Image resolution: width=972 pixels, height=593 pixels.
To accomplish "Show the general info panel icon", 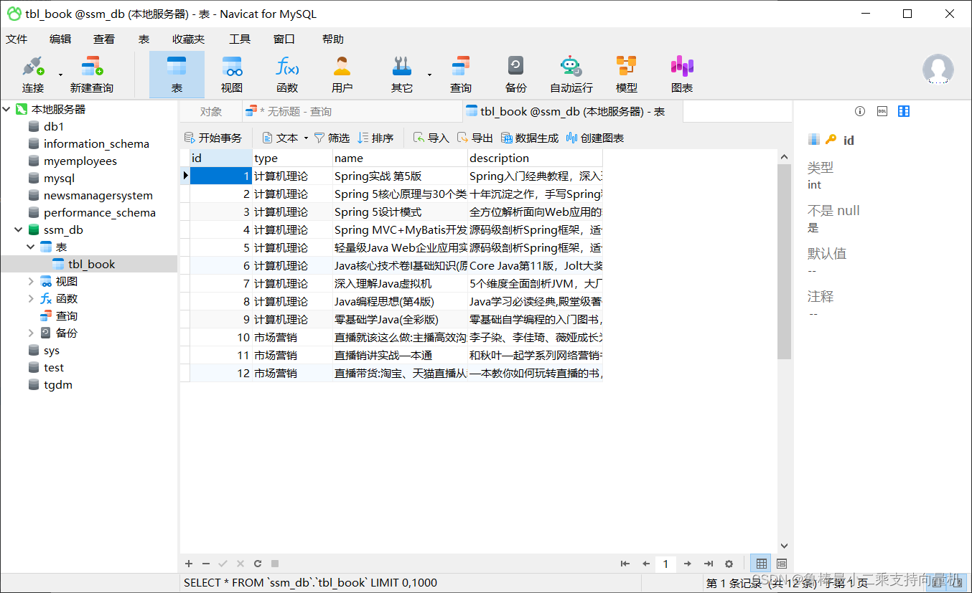I will 860,111.
